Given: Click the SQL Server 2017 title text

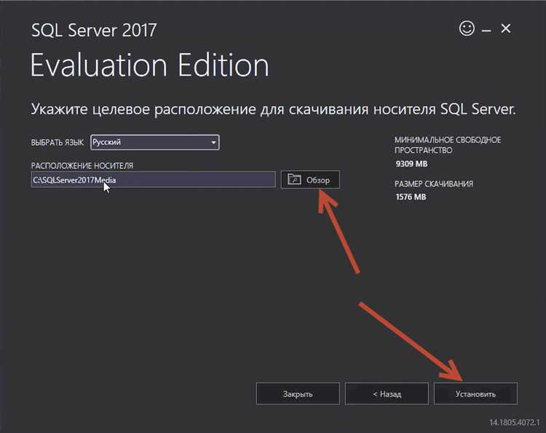Looking at the screenshot, I should pos(94,31).
